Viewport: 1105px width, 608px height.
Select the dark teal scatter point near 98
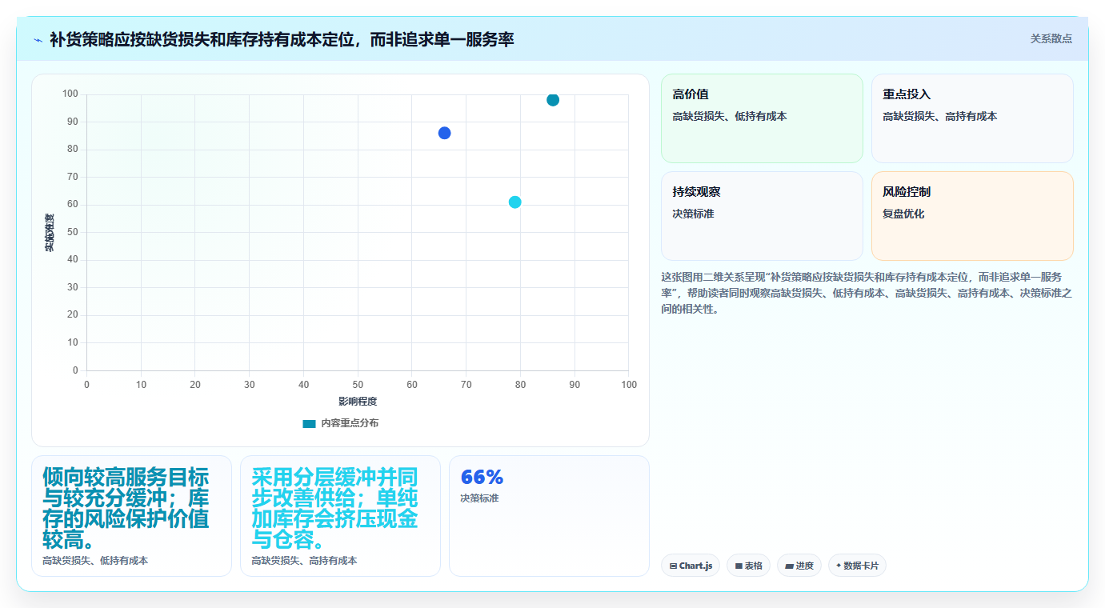(x=553, y=100)
